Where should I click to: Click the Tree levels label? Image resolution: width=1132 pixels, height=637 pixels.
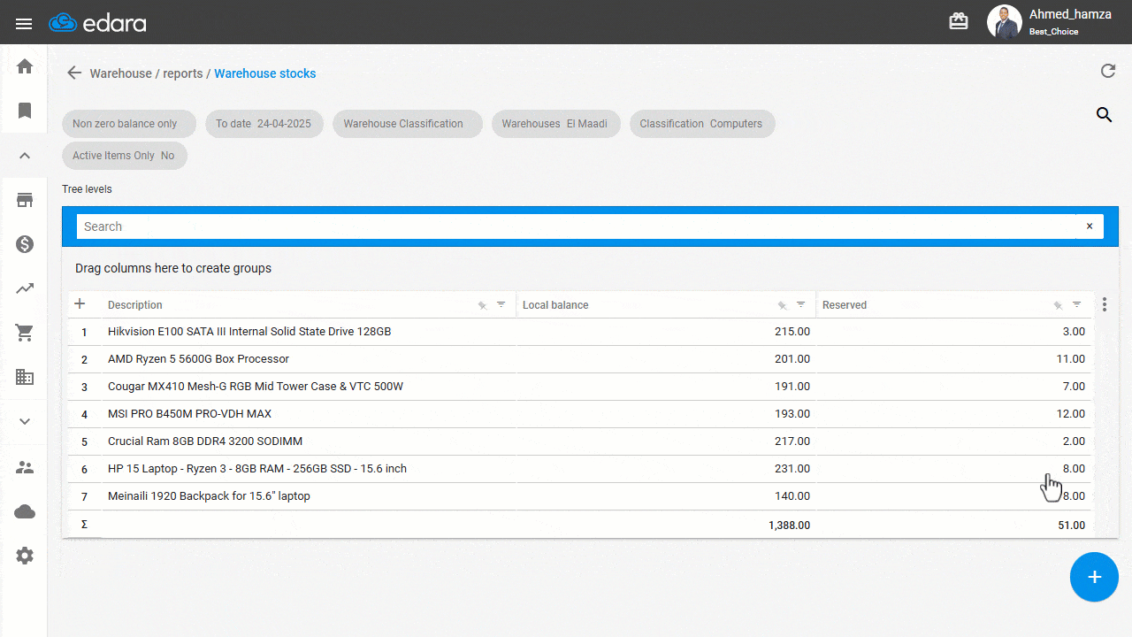[87, 189]
